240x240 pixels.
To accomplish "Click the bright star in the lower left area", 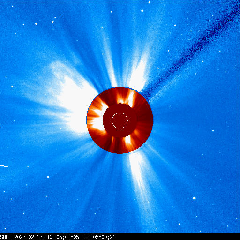I will point(48,177).
